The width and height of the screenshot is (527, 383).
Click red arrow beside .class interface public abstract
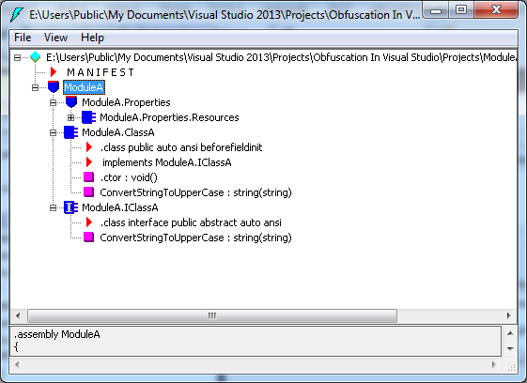pos(89,222)
